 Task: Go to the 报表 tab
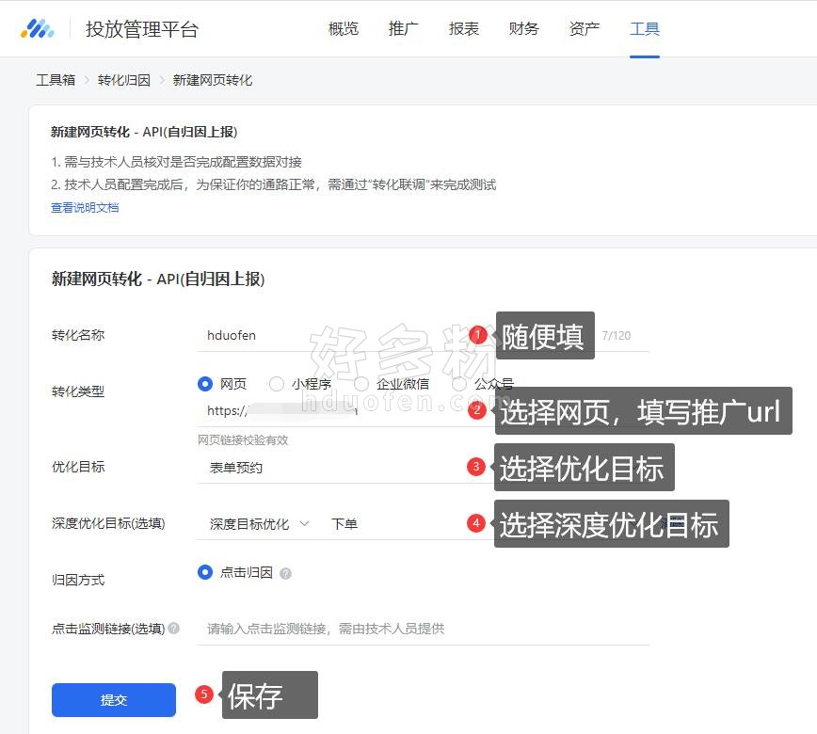click(x=464, y=28)
